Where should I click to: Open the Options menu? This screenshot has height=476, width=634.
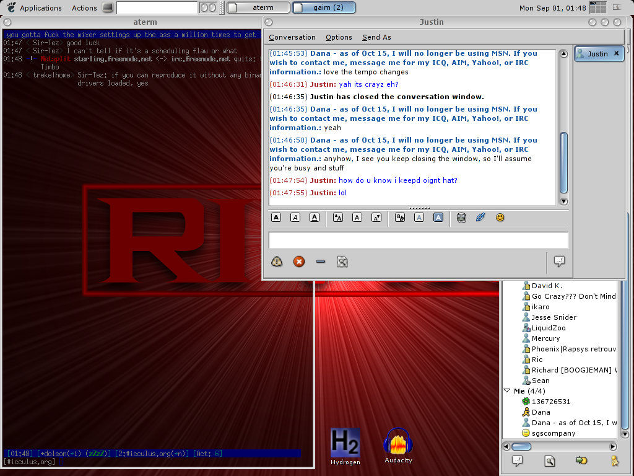click(339, 37)
